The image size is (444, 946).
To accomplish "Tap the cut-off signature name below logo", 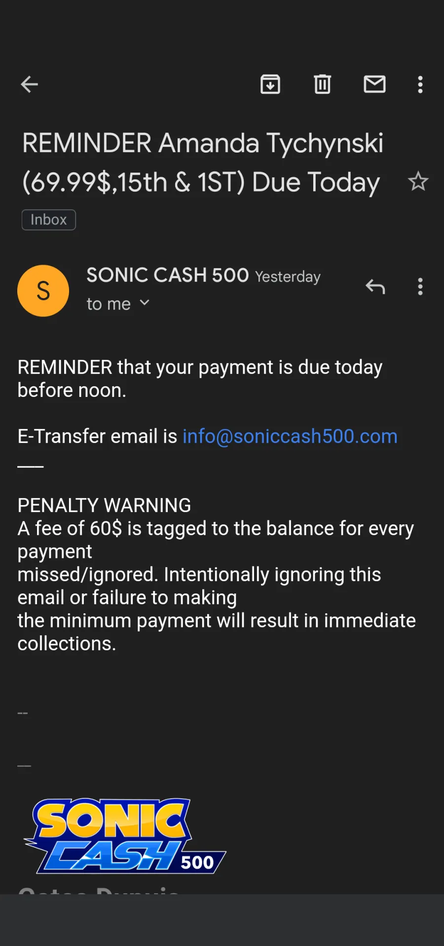I will pyautogui.click(x=99, y=890).
